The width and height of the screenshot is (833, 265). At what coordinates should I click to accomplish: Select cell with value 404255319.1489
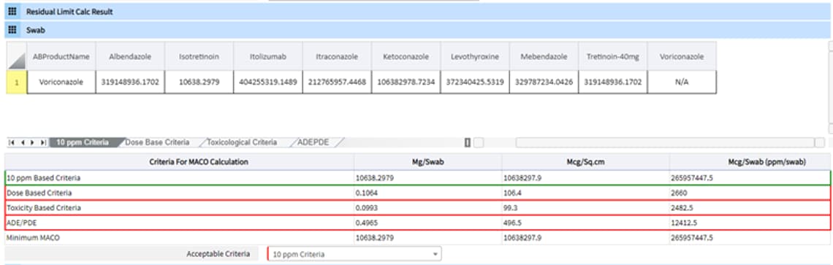click(267, 82)
